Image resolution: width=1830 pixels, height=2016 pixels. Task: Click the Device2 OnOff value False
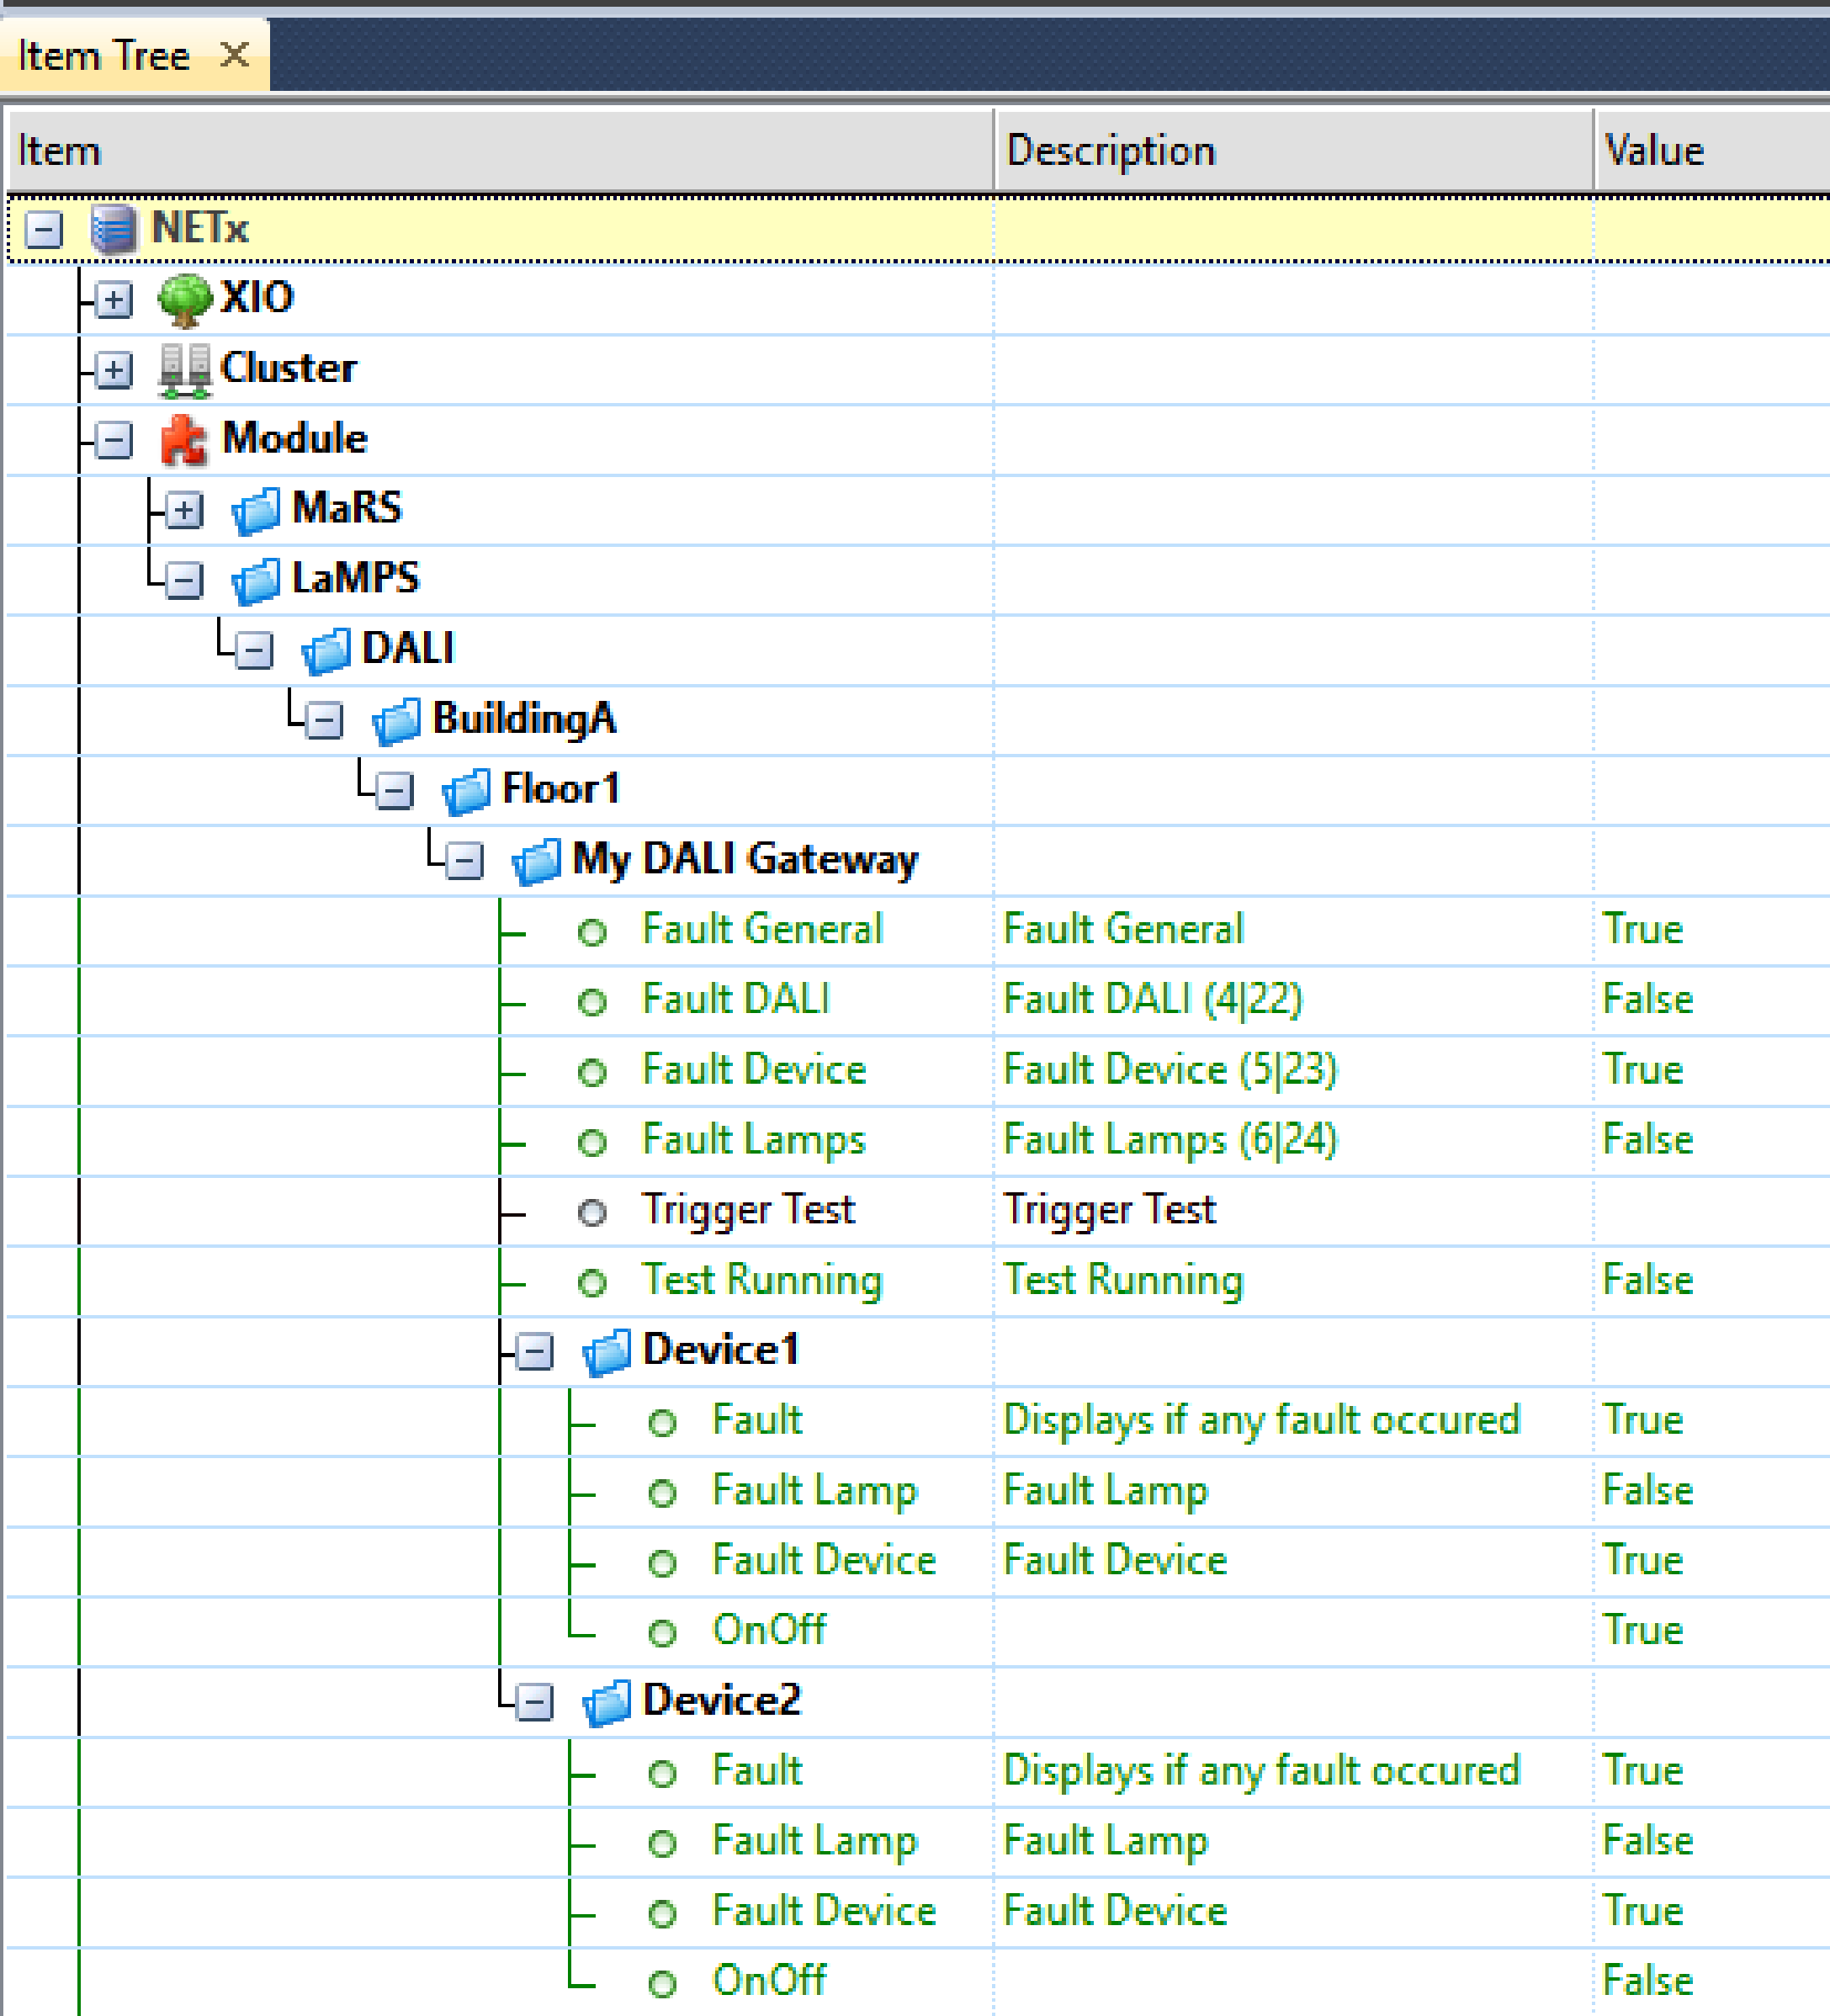tap(1648, 1981)
